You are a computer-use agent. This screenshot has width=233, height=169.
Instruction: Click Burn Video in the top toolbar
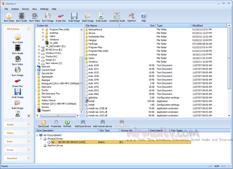[x=34, y=17]
